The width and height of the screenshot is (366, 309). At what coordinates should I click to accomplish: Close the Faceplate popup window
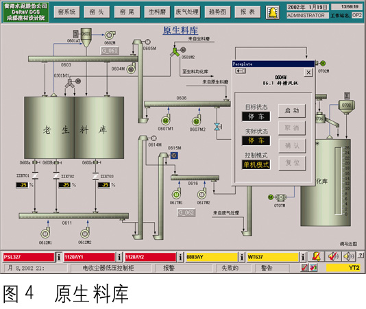tap(308, 73)
